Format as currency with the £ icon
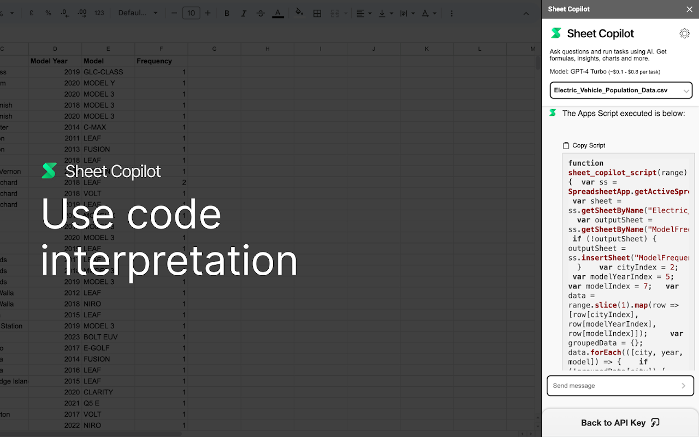 point(31,13)
